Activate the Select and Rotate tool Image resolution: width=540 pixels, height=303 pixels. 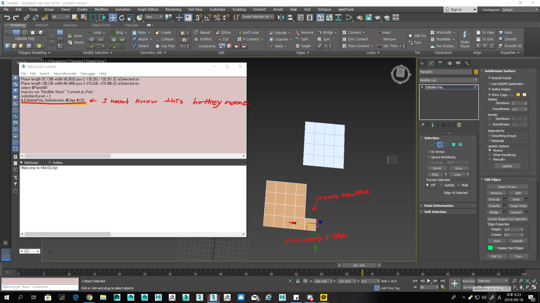tap(122, 17)
